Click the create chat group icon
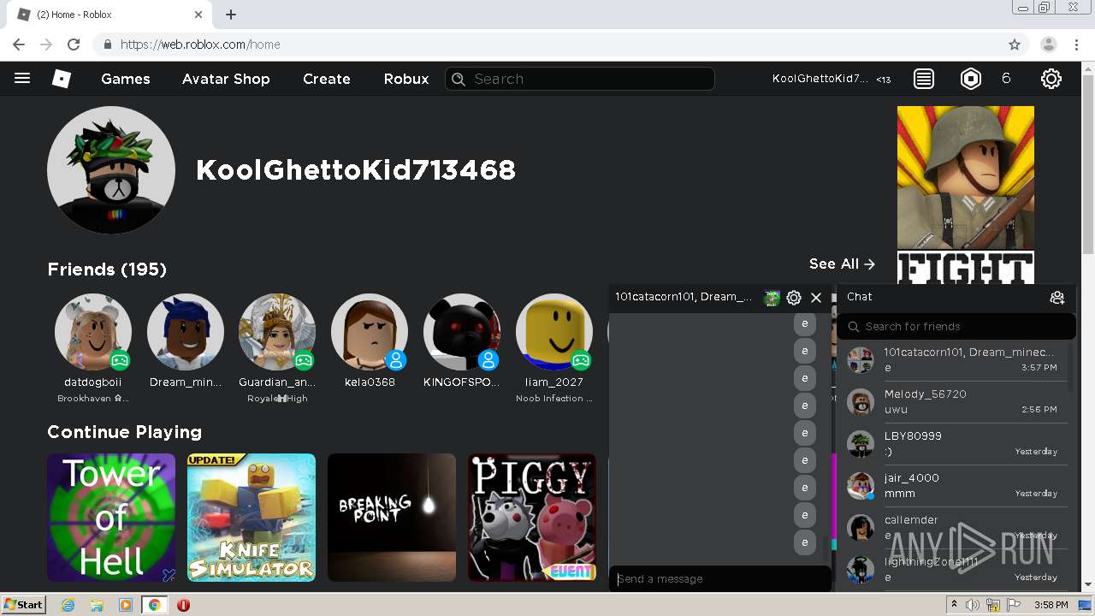This screenshot has width=1095, height=616. (x=1057, y=297)
